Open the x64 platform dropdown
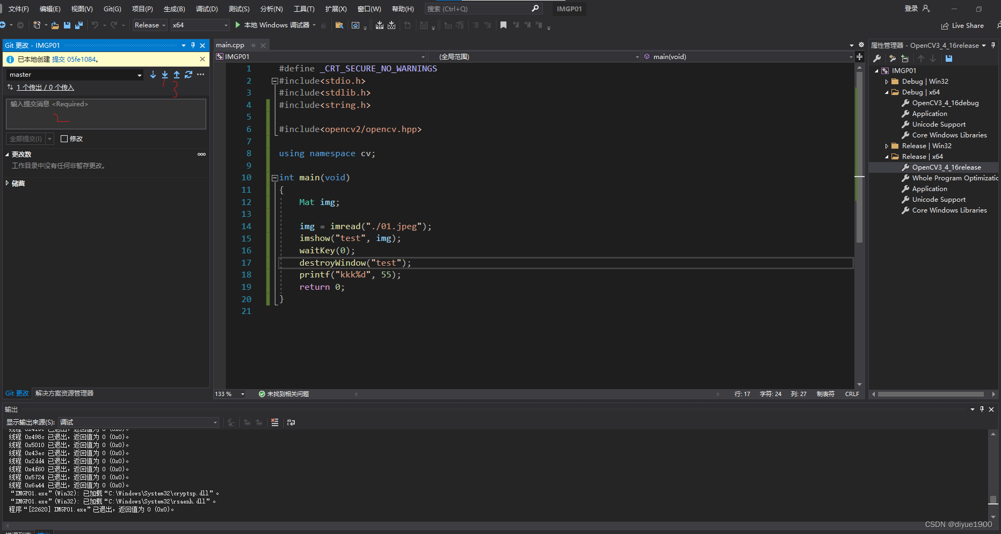 [x=200, y=25]
